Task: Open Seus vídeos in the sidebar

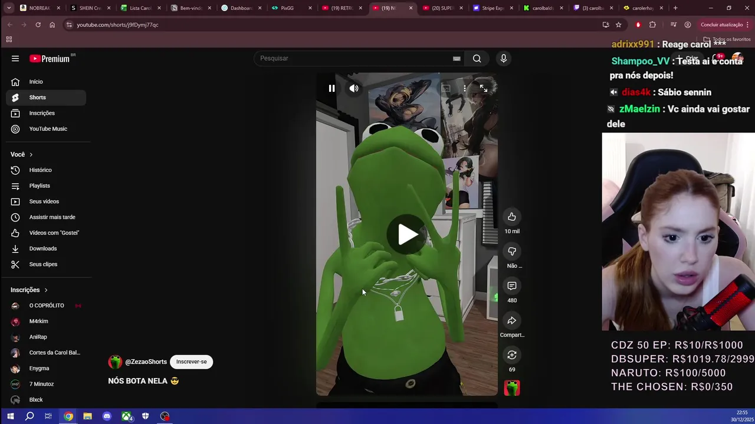Action: (46, 201)
